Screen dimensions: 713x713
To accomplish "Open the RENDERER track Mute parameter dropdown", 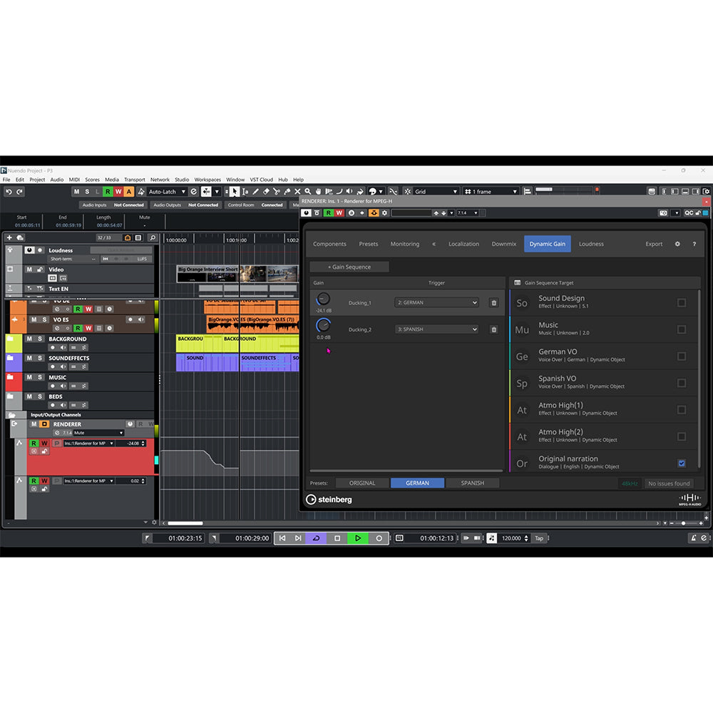I will 98,433.
